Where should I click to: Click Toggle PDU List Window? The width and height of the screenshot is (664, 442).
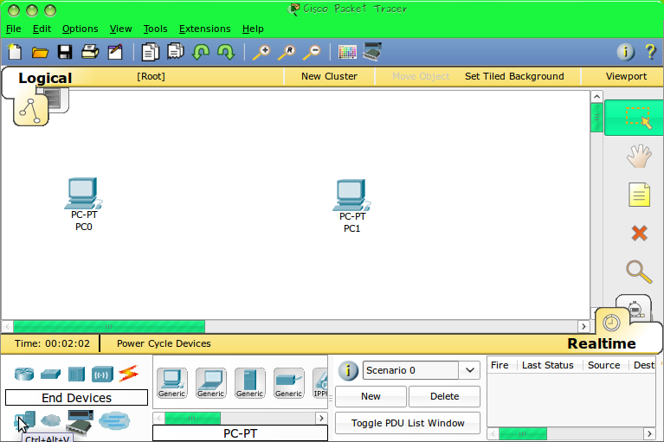(x=408, y=423)
